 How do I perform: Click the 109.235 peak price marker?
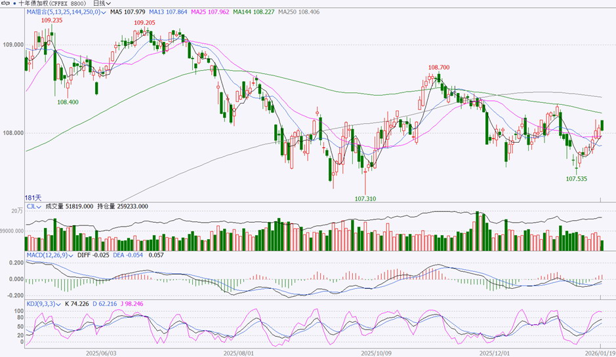tap(52, 20)
